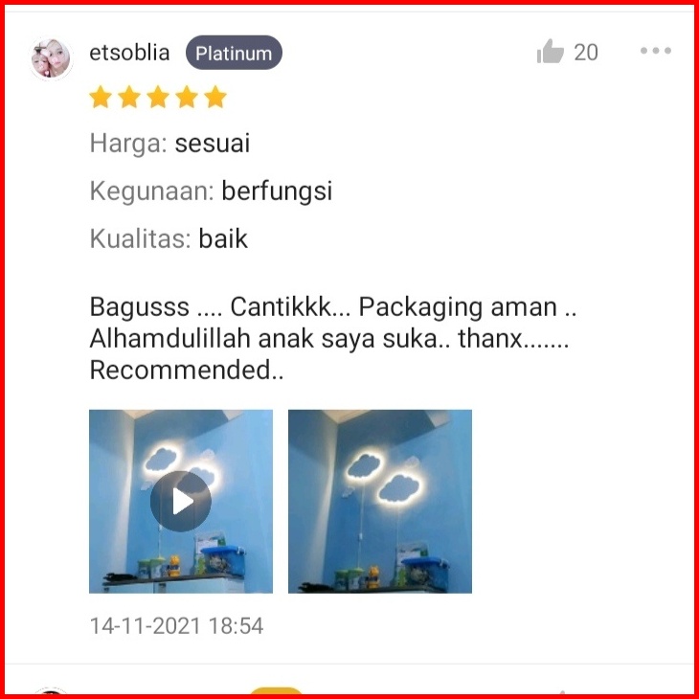This screenshot has width=699, height=699.
Task: Click the Harga: sesuai line
Action: 169,144
